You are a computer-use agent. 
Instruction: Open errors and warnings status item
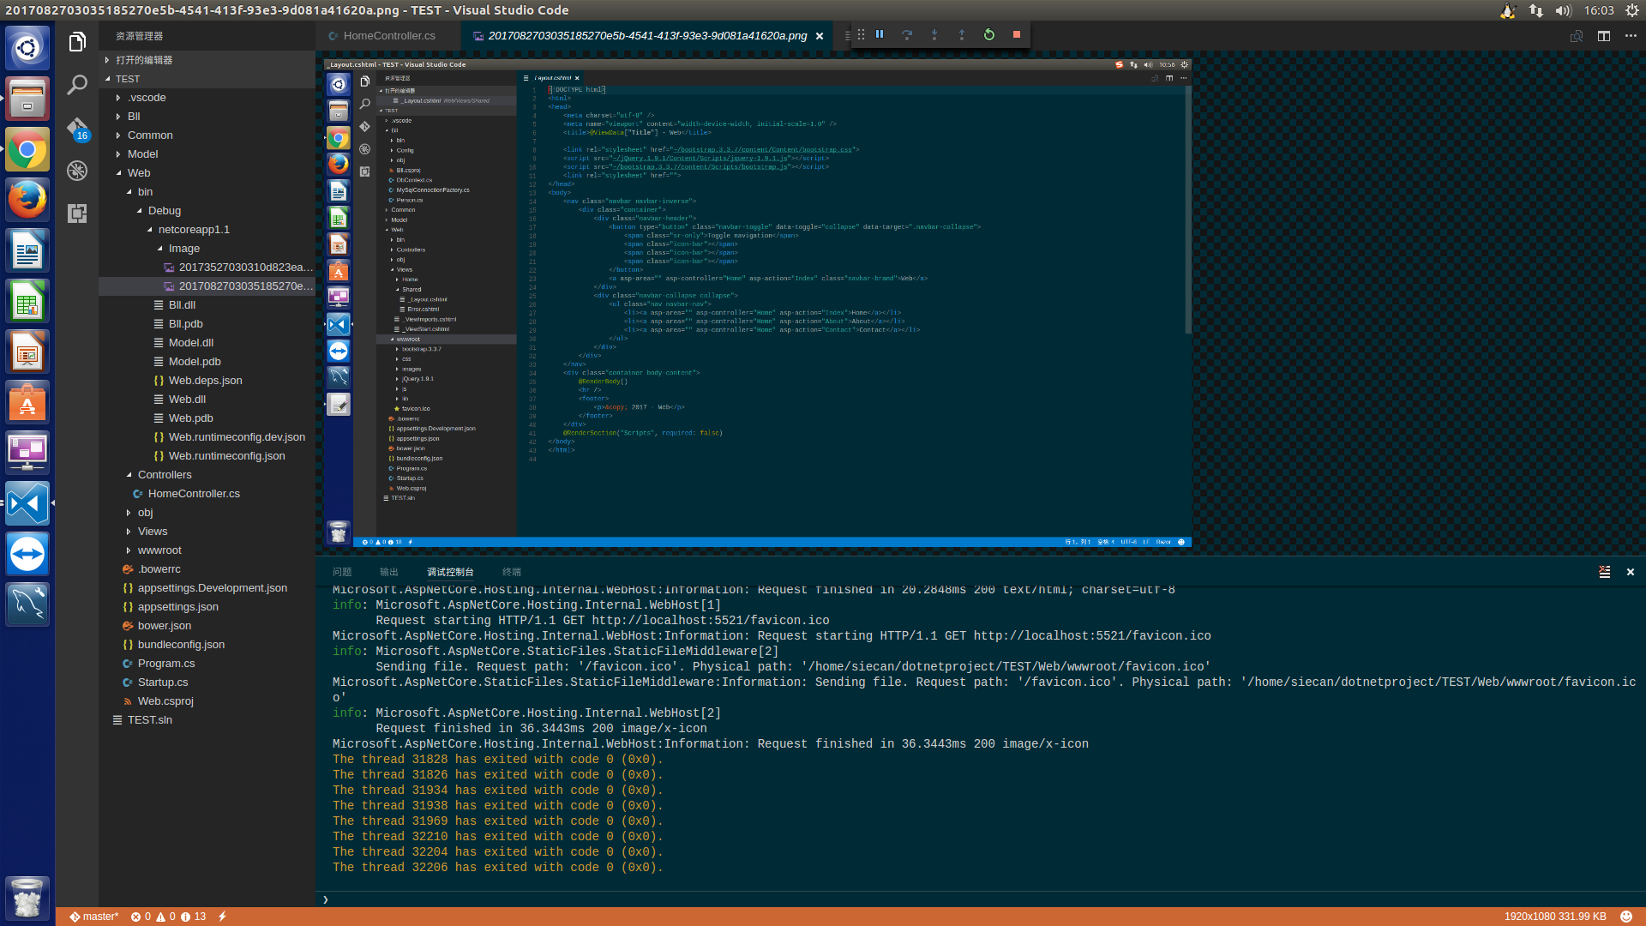(168, 917)
